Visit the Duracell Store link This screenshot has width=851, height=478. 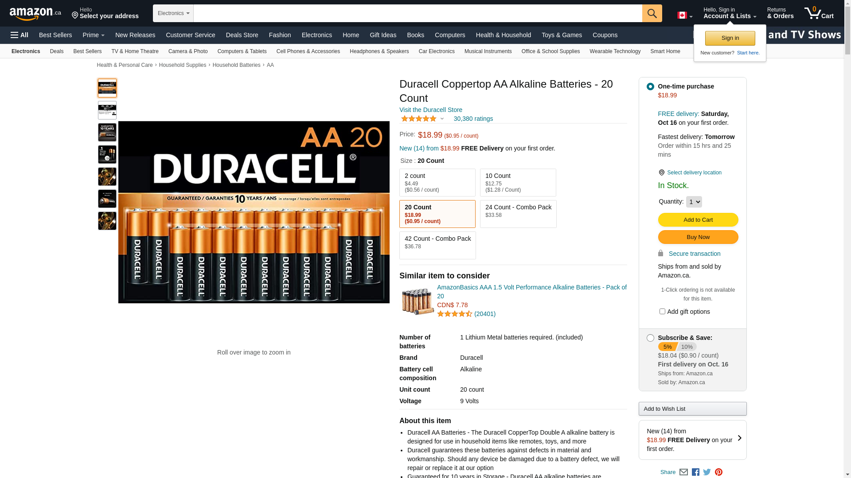431,110
